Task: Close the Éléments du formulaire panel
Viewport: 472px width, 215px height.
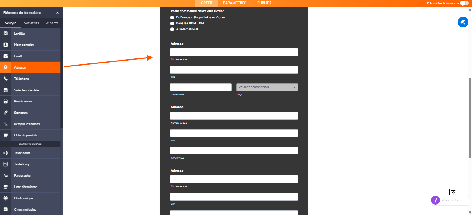Action: tap(58, 13)
